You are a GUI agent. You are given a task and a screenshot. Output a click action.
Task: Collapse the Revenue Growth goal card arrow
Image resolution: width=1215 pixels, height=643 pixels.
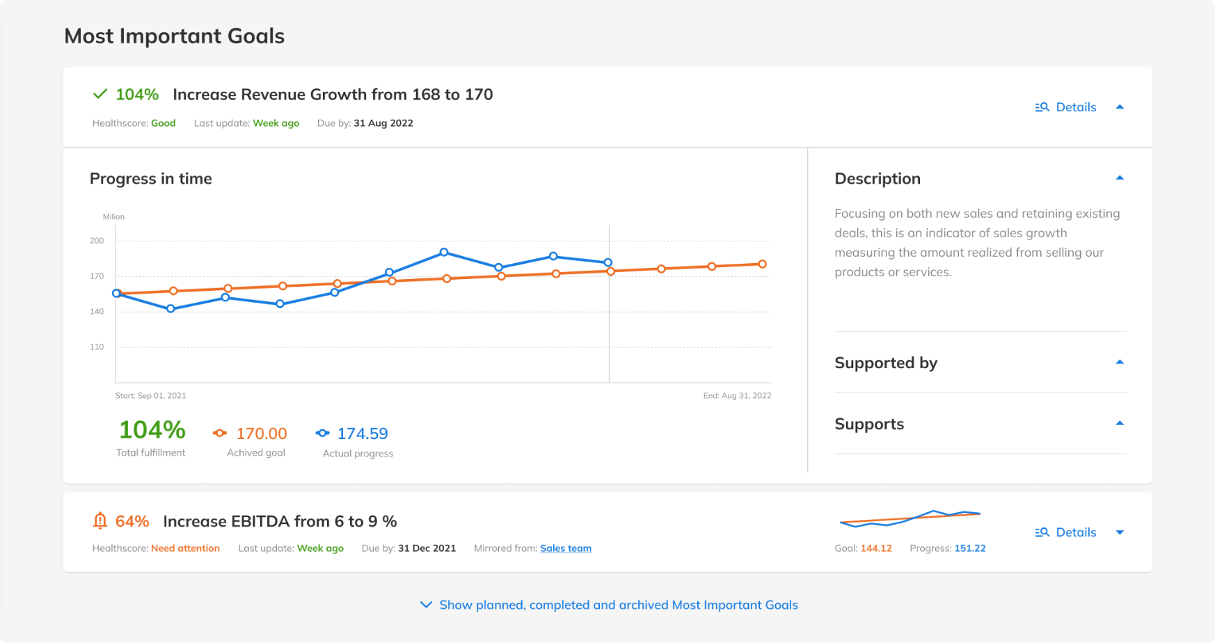click(x=1120, y=107)
